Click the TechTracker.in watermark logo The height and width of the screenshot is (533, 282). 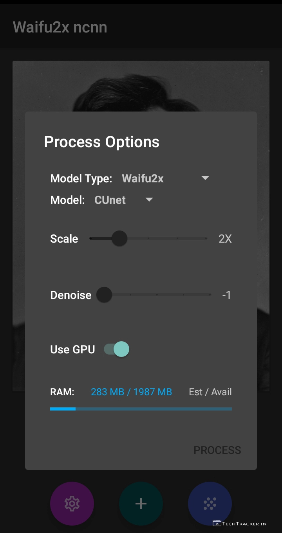click(x=240, y=523)
